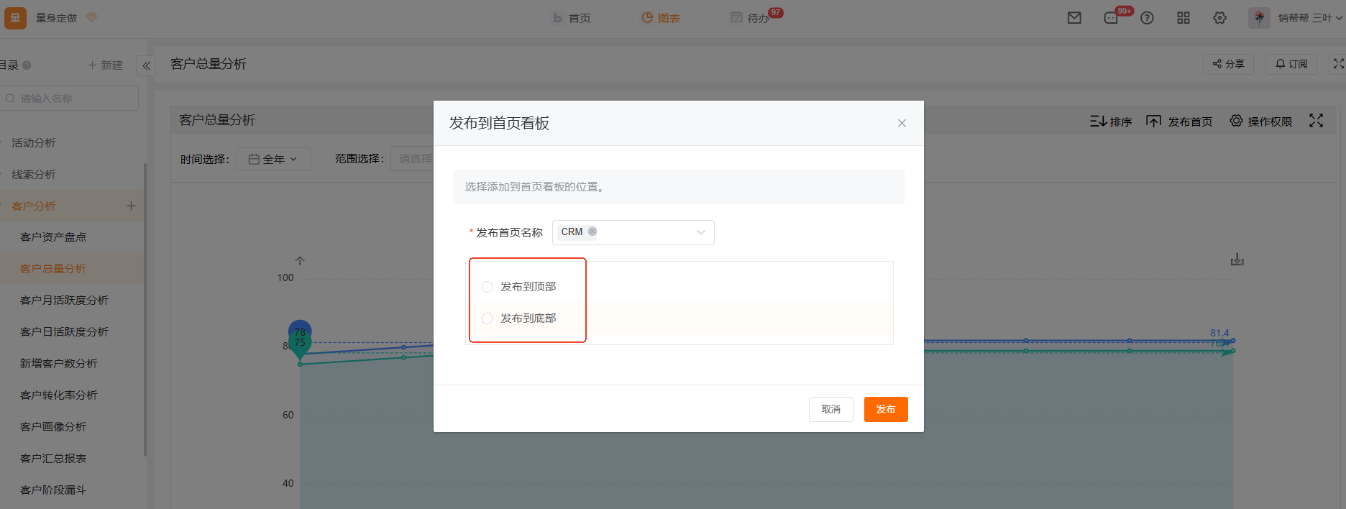Collapse the sidebar with double-chevron icon
Screen dimensions: 1346x509
click(147, 65)
